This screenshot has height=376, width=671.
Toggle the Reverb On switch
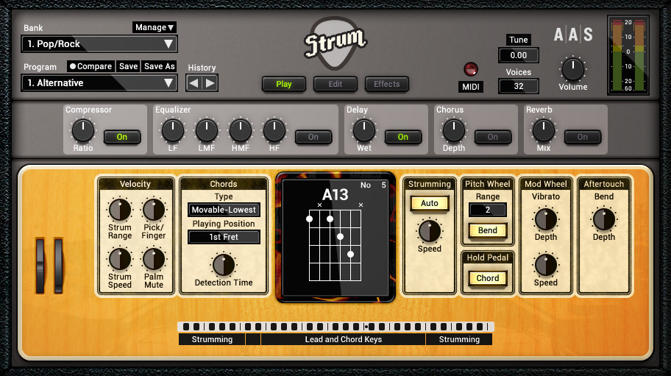pyautogui.click(x=583, y=137)
